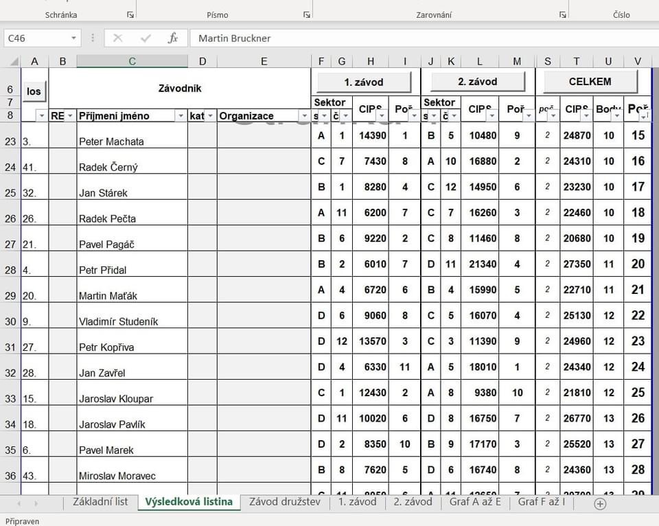Open the Příjmení jméno filter dropdown

click(181, 115)
